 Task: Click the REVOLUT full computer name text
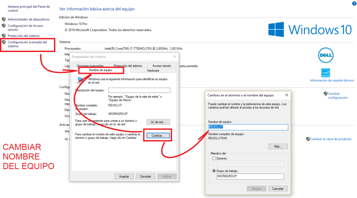[115, 105]
